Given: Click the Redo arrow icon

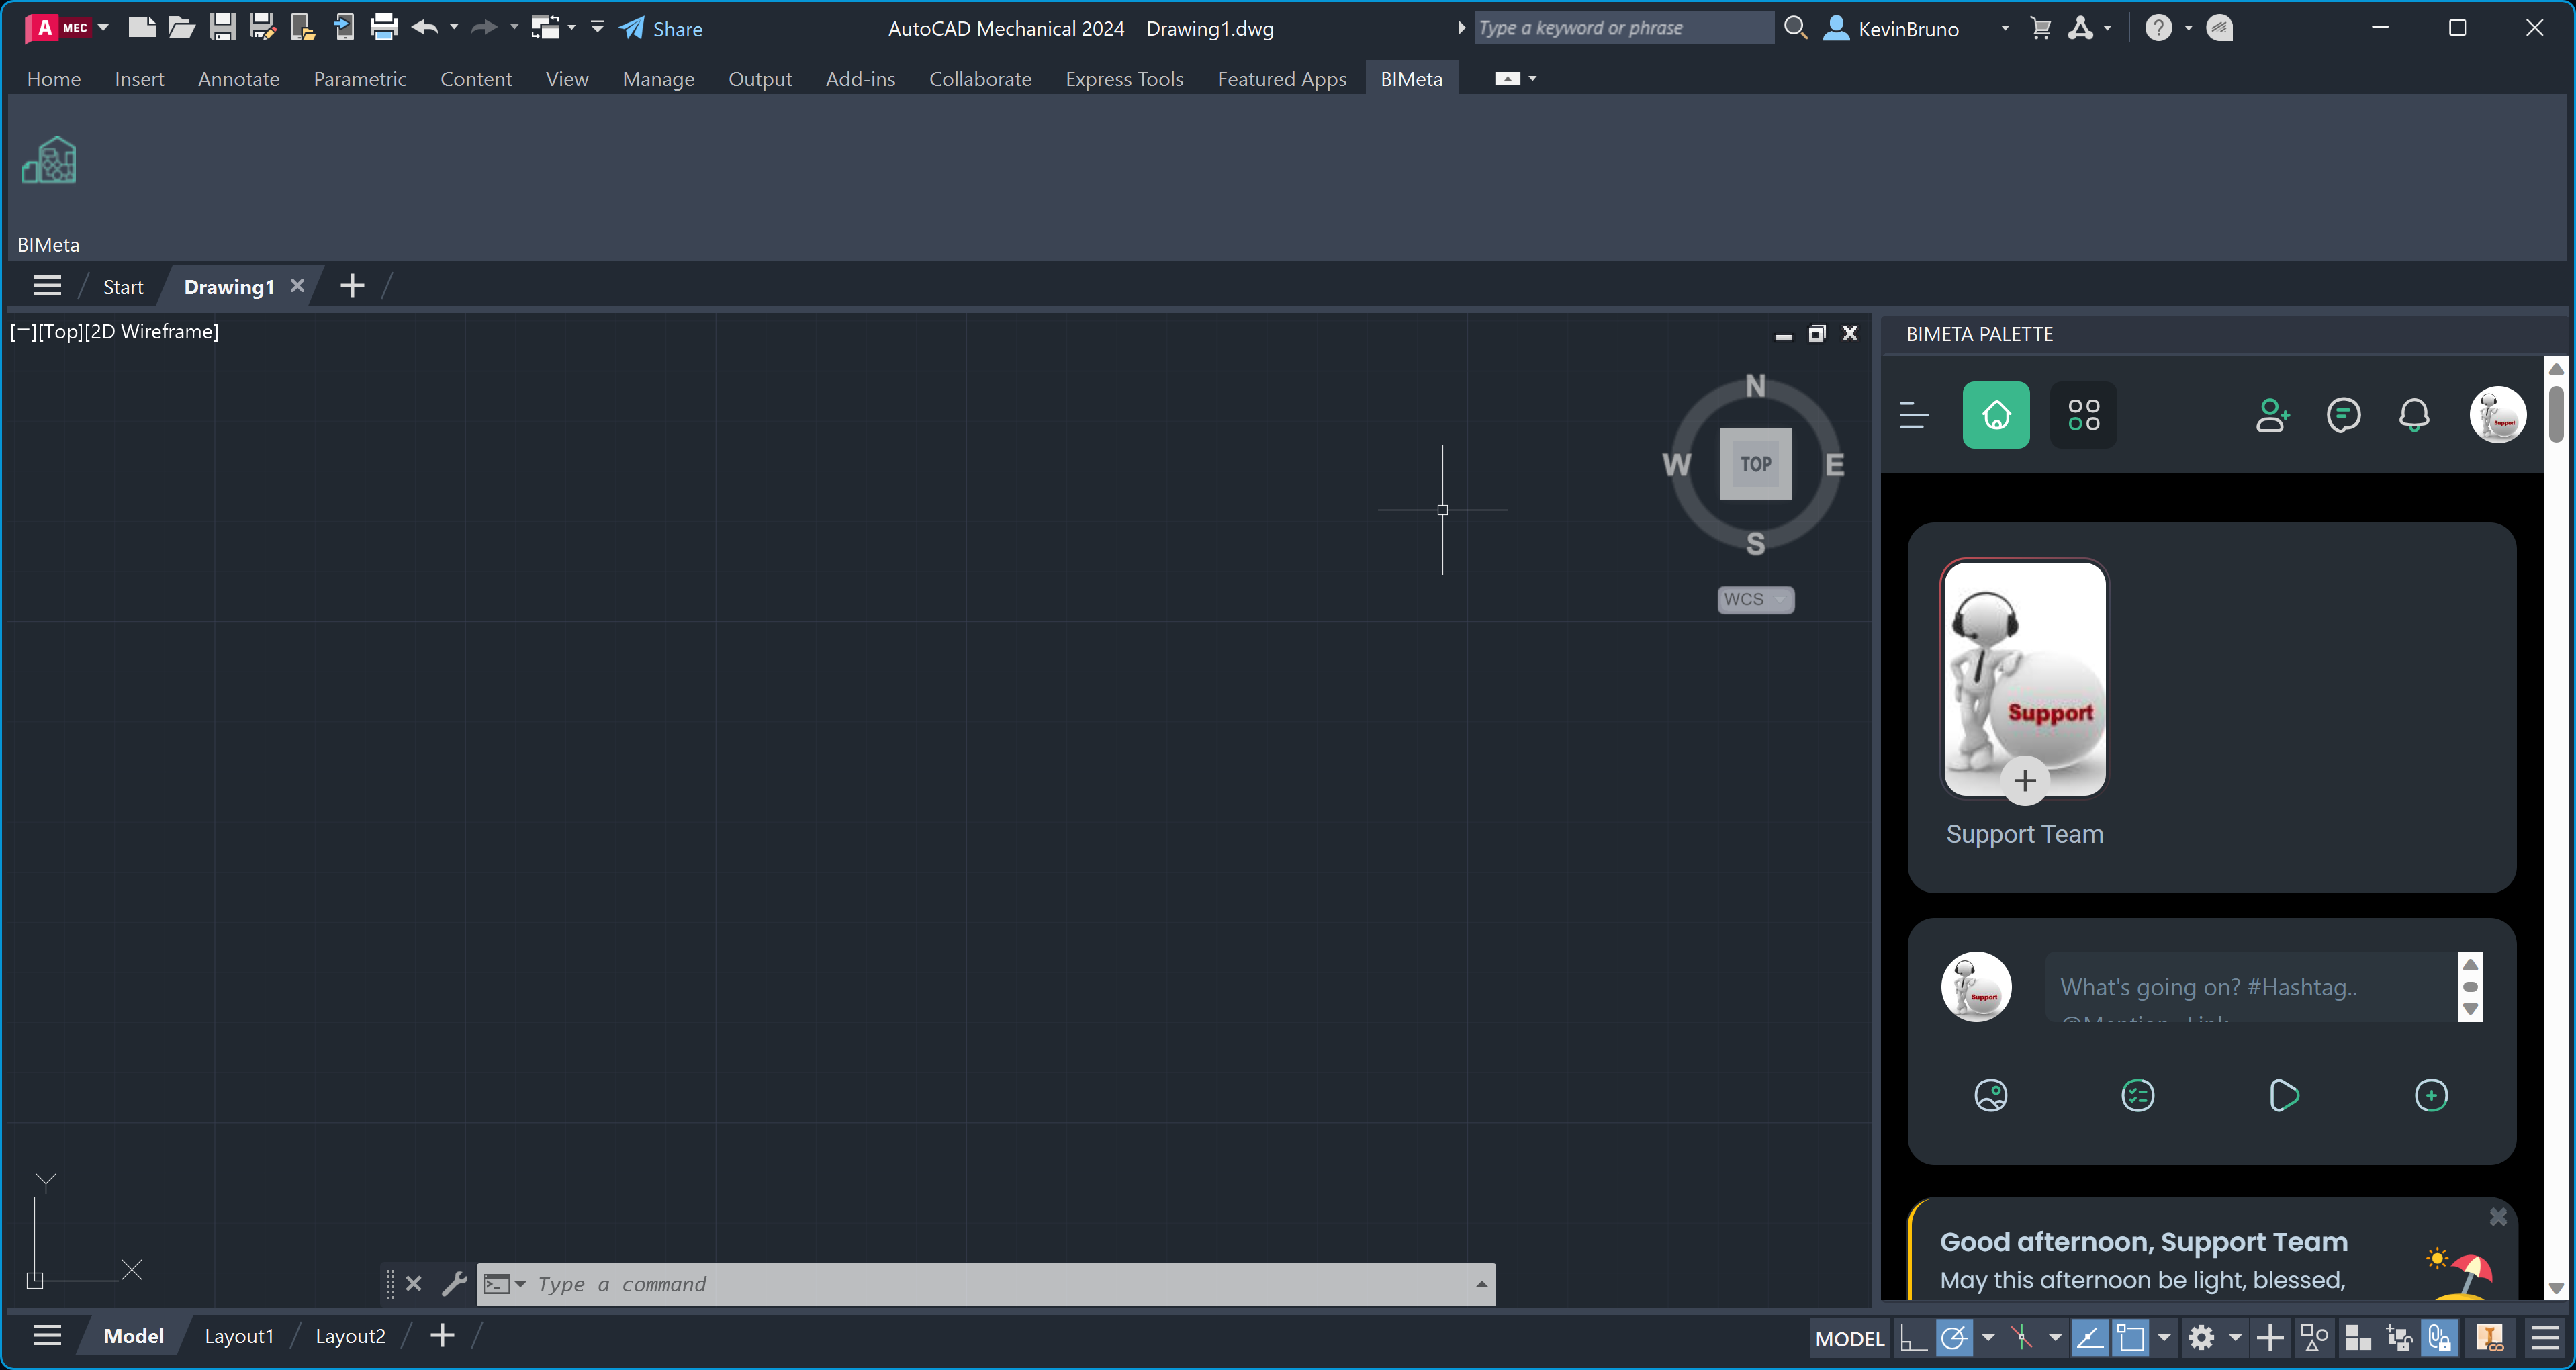Looking at the screenshot, I should click(x=484, y=27).
